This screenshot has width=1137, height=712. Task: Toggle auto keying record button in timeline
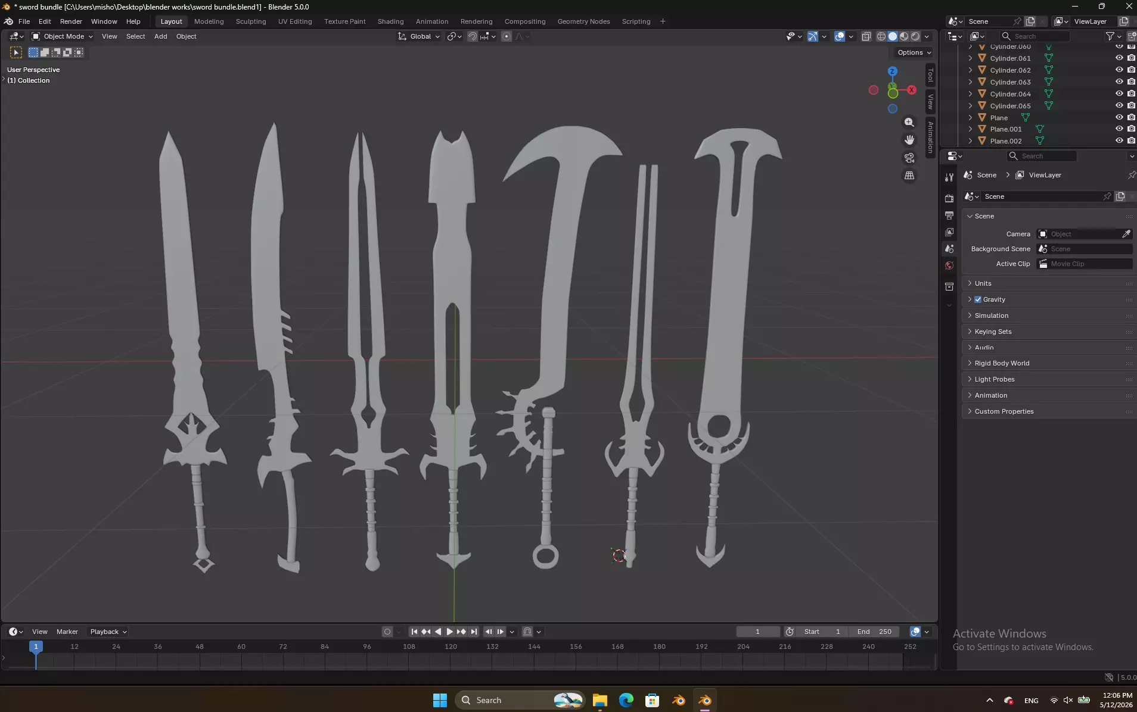[x=387, y=632]
